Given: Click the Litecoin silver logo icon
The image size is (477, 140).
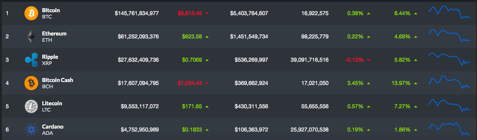Looking at the screenshot, I should [x=31, y=106].
